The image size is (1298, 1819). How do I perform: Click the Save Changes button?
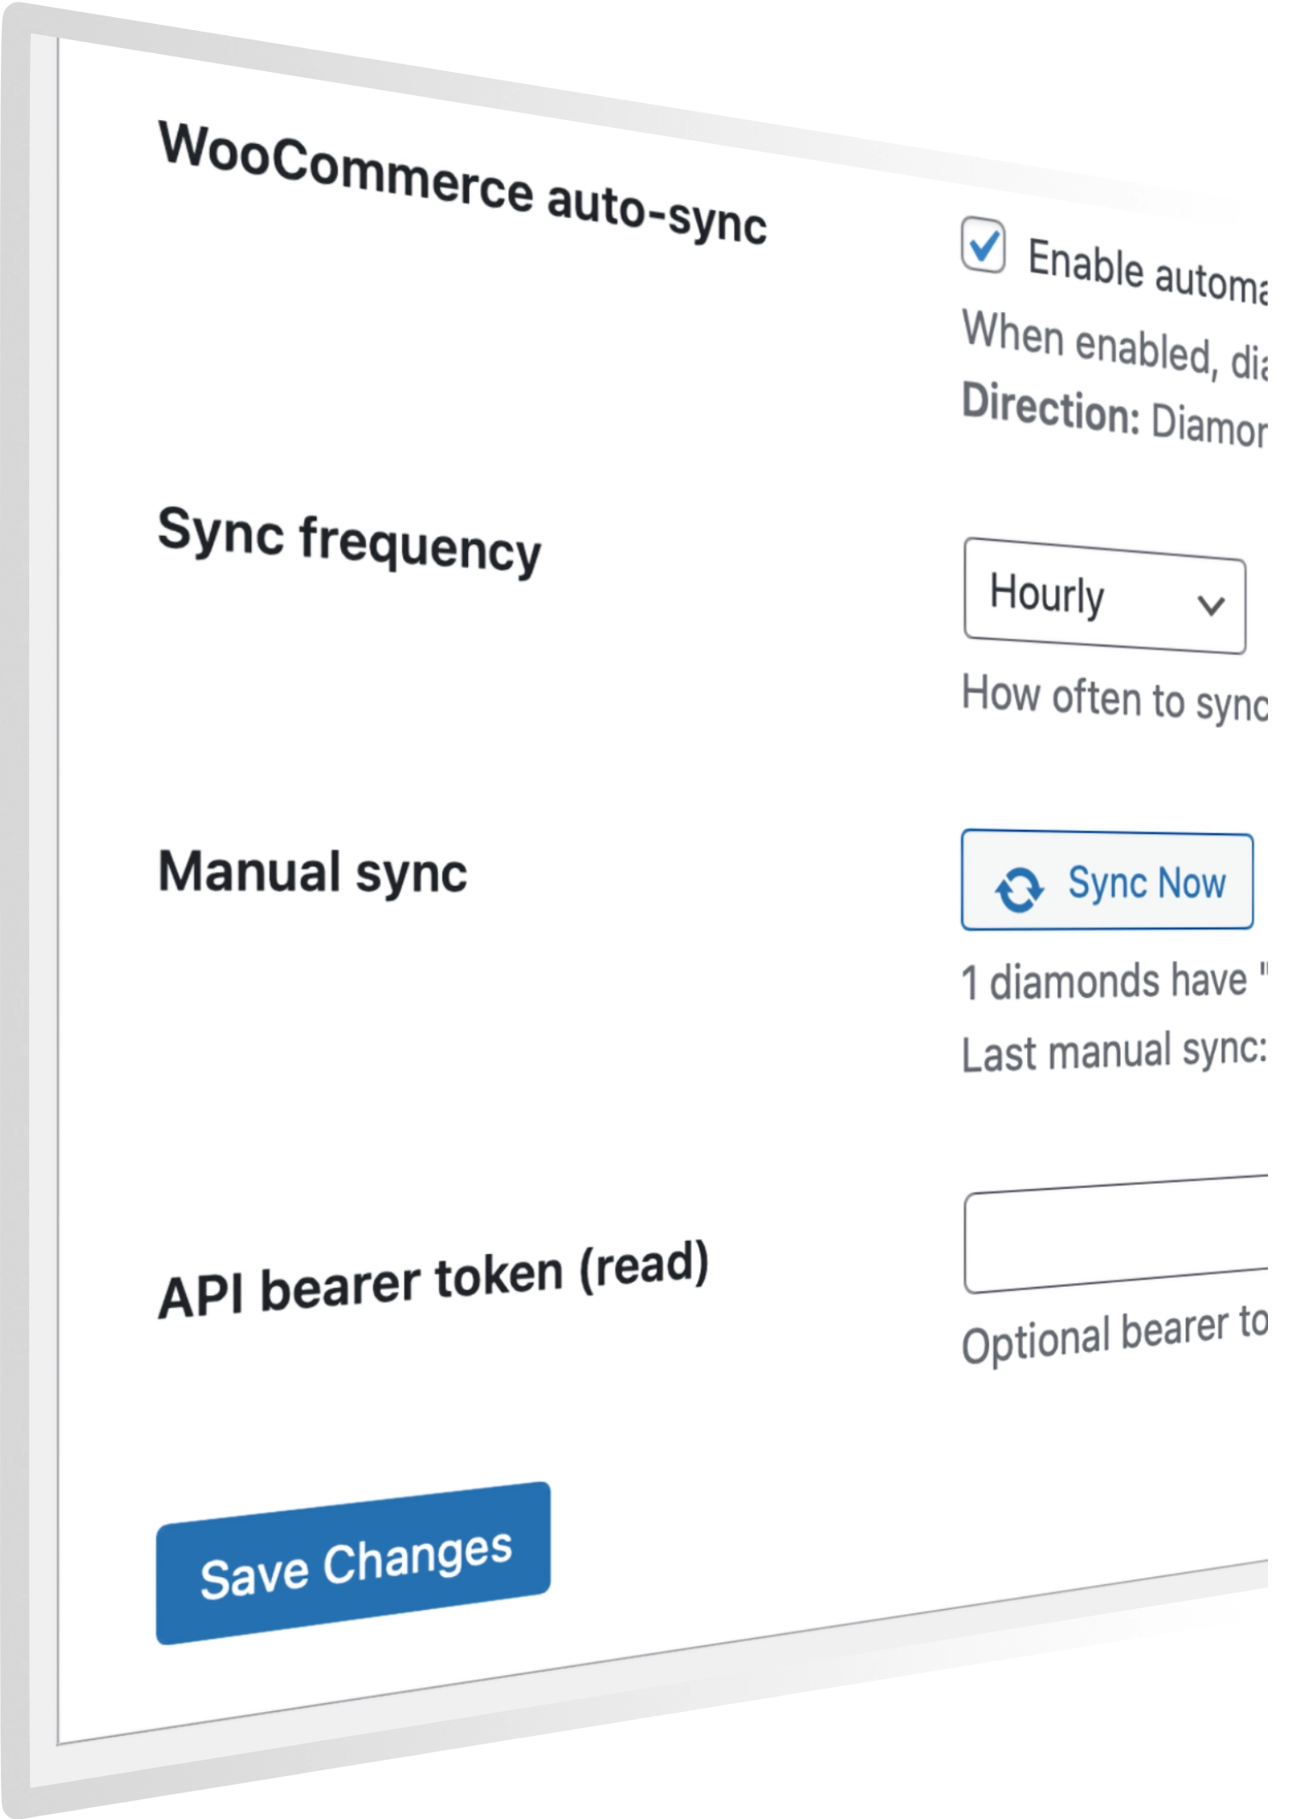353,1564
